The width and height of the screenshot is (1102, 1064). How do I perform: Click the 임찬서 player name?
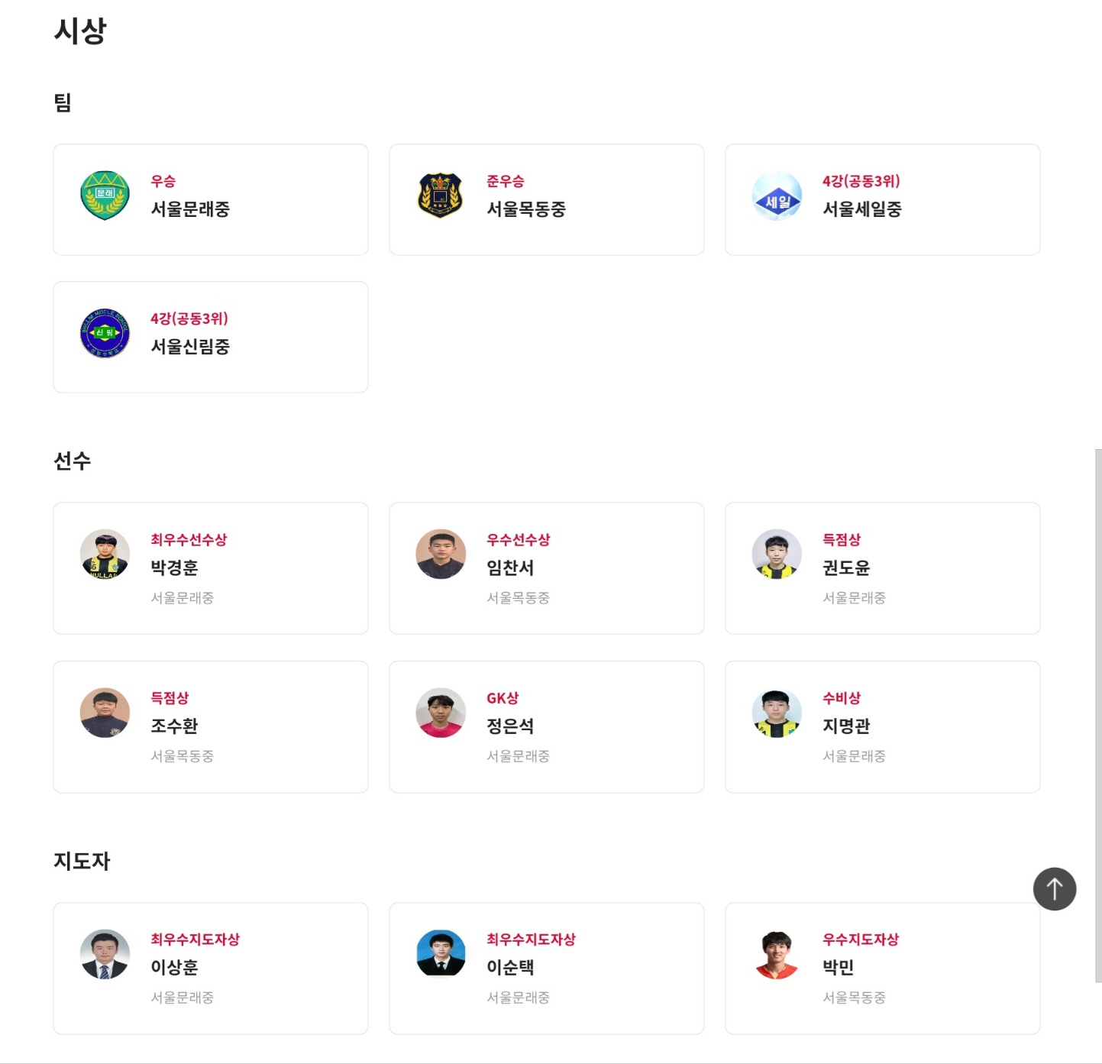pos(510,568)
